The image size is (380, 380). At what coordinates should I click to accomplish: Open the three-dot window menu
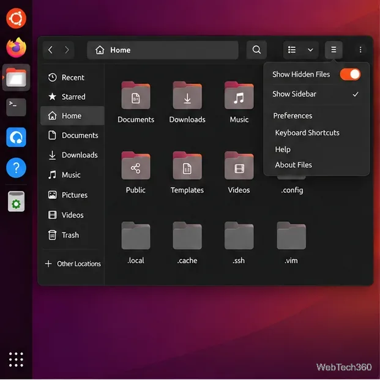(360, 50)
